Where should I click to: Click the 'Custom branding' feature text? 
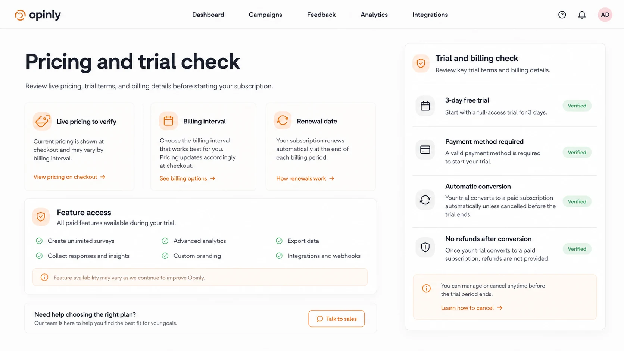pos(197,256)
